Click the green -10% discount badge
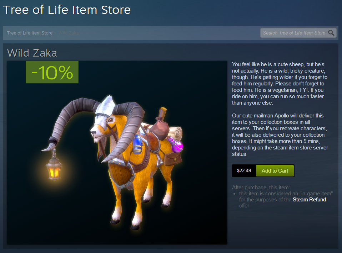 pyautogui.click(x=52, y=72)
